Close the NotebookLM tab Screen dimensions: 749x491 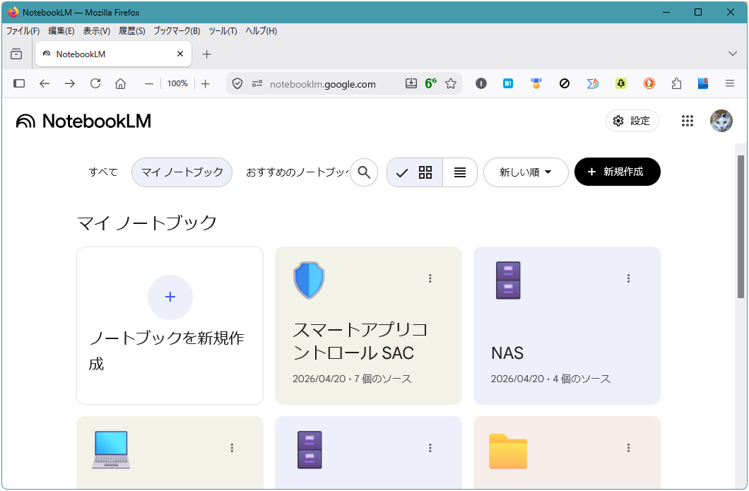(180, 54)
